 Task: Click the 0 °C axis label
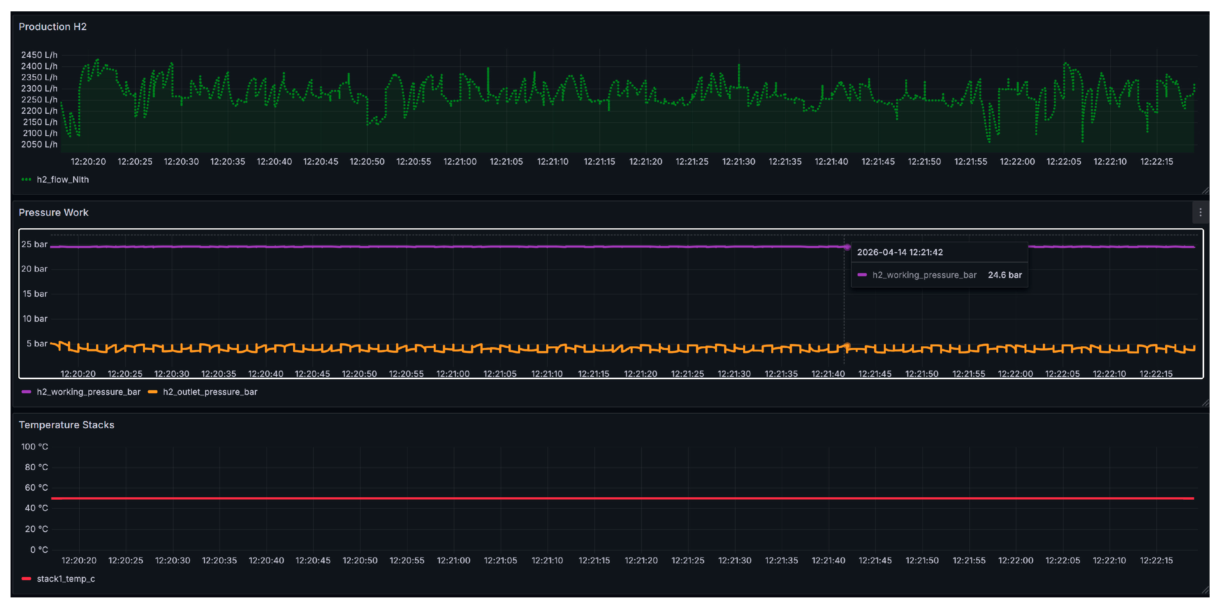coord(39,550)
